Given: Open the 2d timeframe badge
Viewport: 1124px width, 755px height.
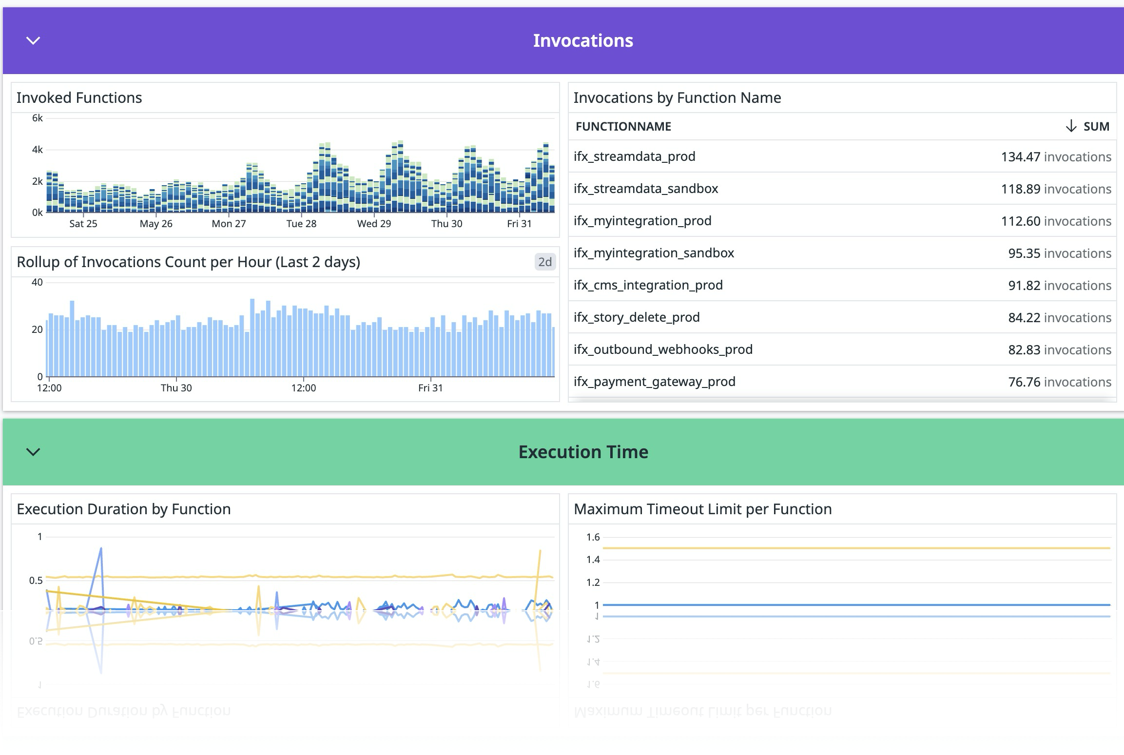Looking at the screenshot, I should [x=545, y=262].
